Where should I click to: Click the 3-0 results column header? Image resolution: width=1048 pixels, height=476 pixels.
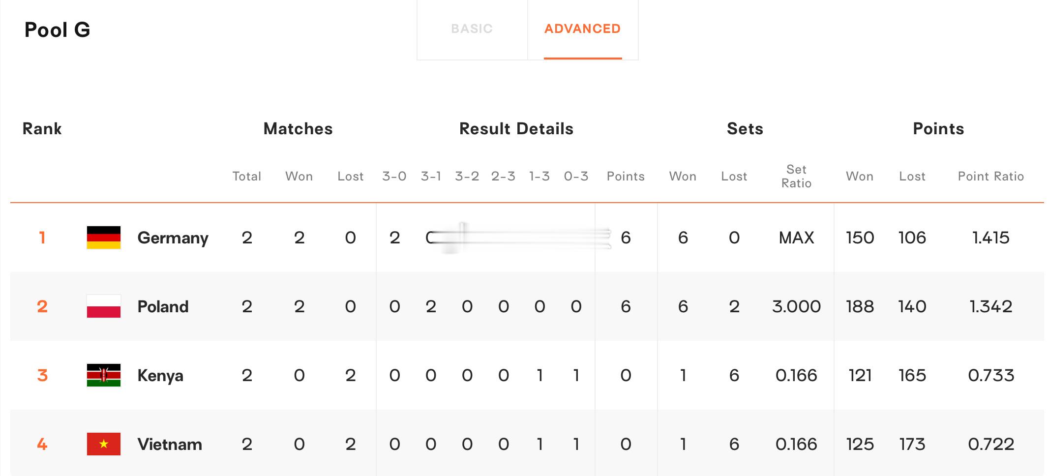pyautogui.click(x=394, y=176)
